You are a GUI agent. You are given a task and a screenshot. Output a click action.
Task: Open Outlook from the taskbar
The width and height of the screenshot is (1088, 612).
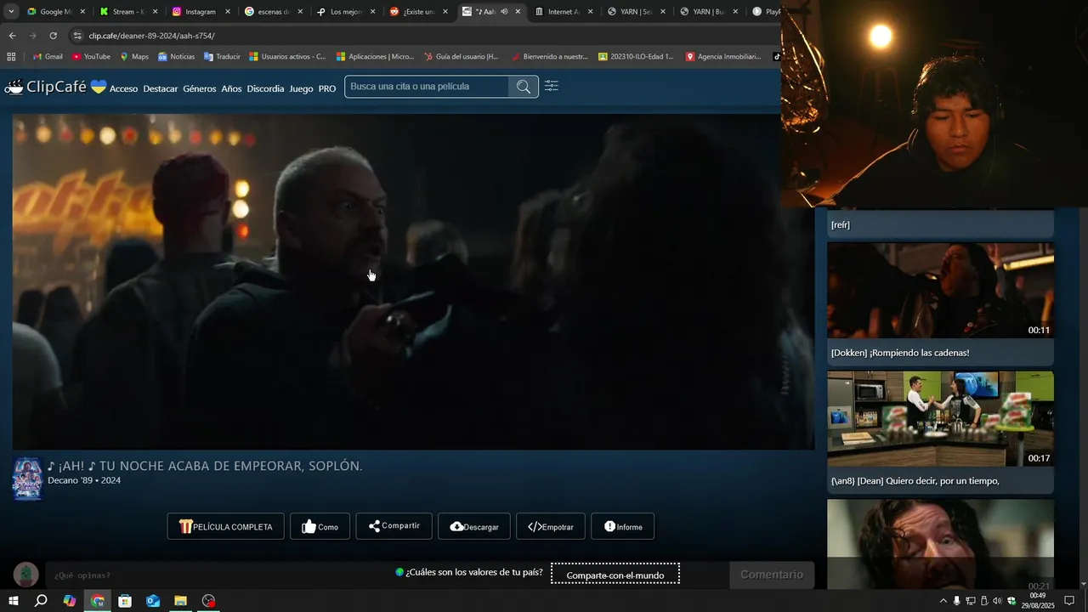[153, 601]
